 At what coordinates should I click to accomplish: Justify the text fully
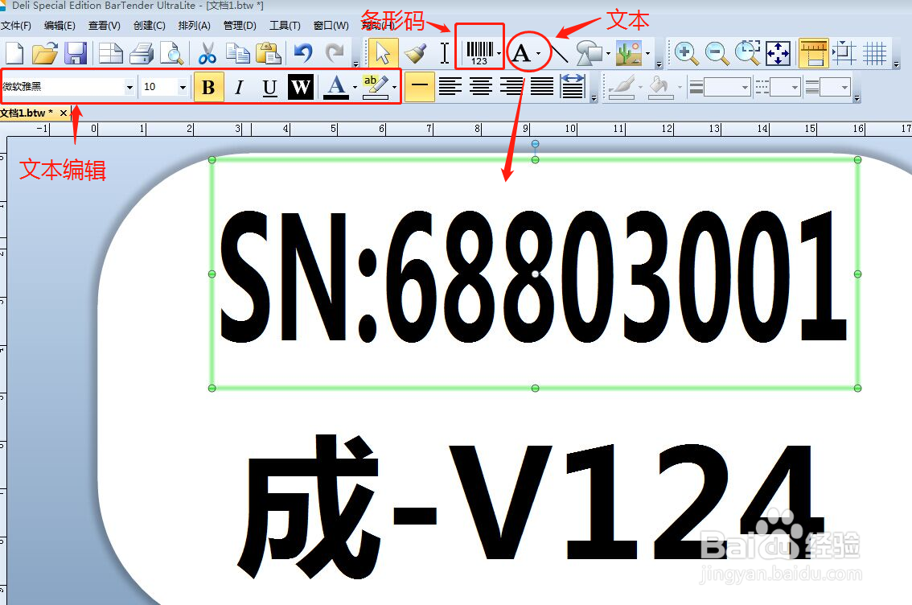(542, 87)
